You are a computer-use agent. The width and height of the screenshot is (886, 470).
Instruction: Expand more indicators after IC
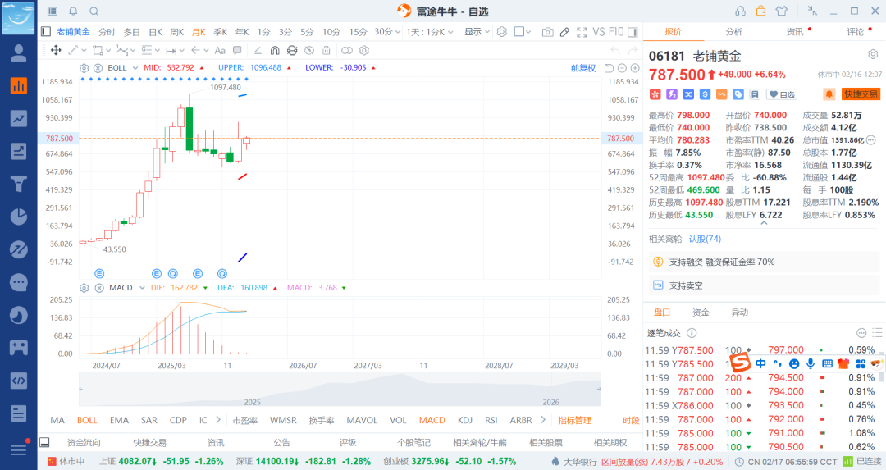pyautogui.click(x=218, y=420)
